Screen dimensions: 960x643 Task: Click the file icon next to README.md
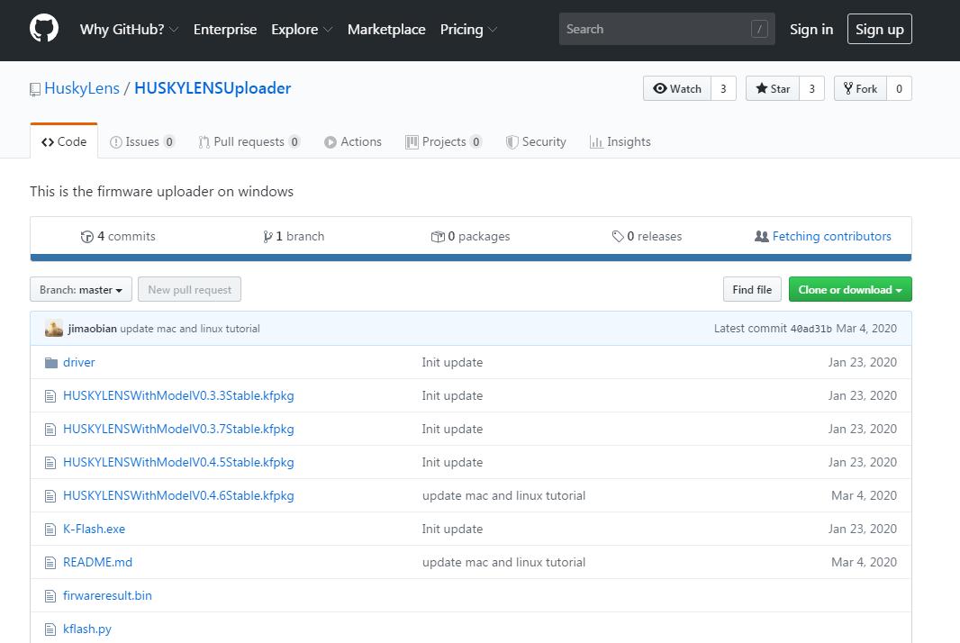50,563
